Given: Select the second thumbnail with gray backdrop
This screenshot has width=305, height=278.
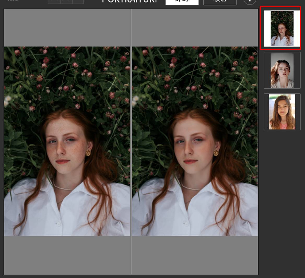Looking at the screenshot, I should [282, 70].
